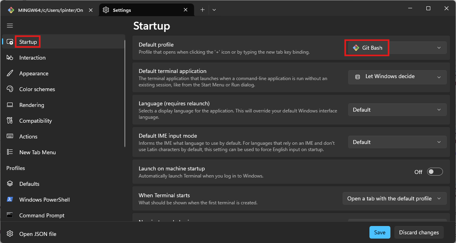Click the Open JSON file gear icon
Viewport: 456px width, 243px height.
coord(10,234)
